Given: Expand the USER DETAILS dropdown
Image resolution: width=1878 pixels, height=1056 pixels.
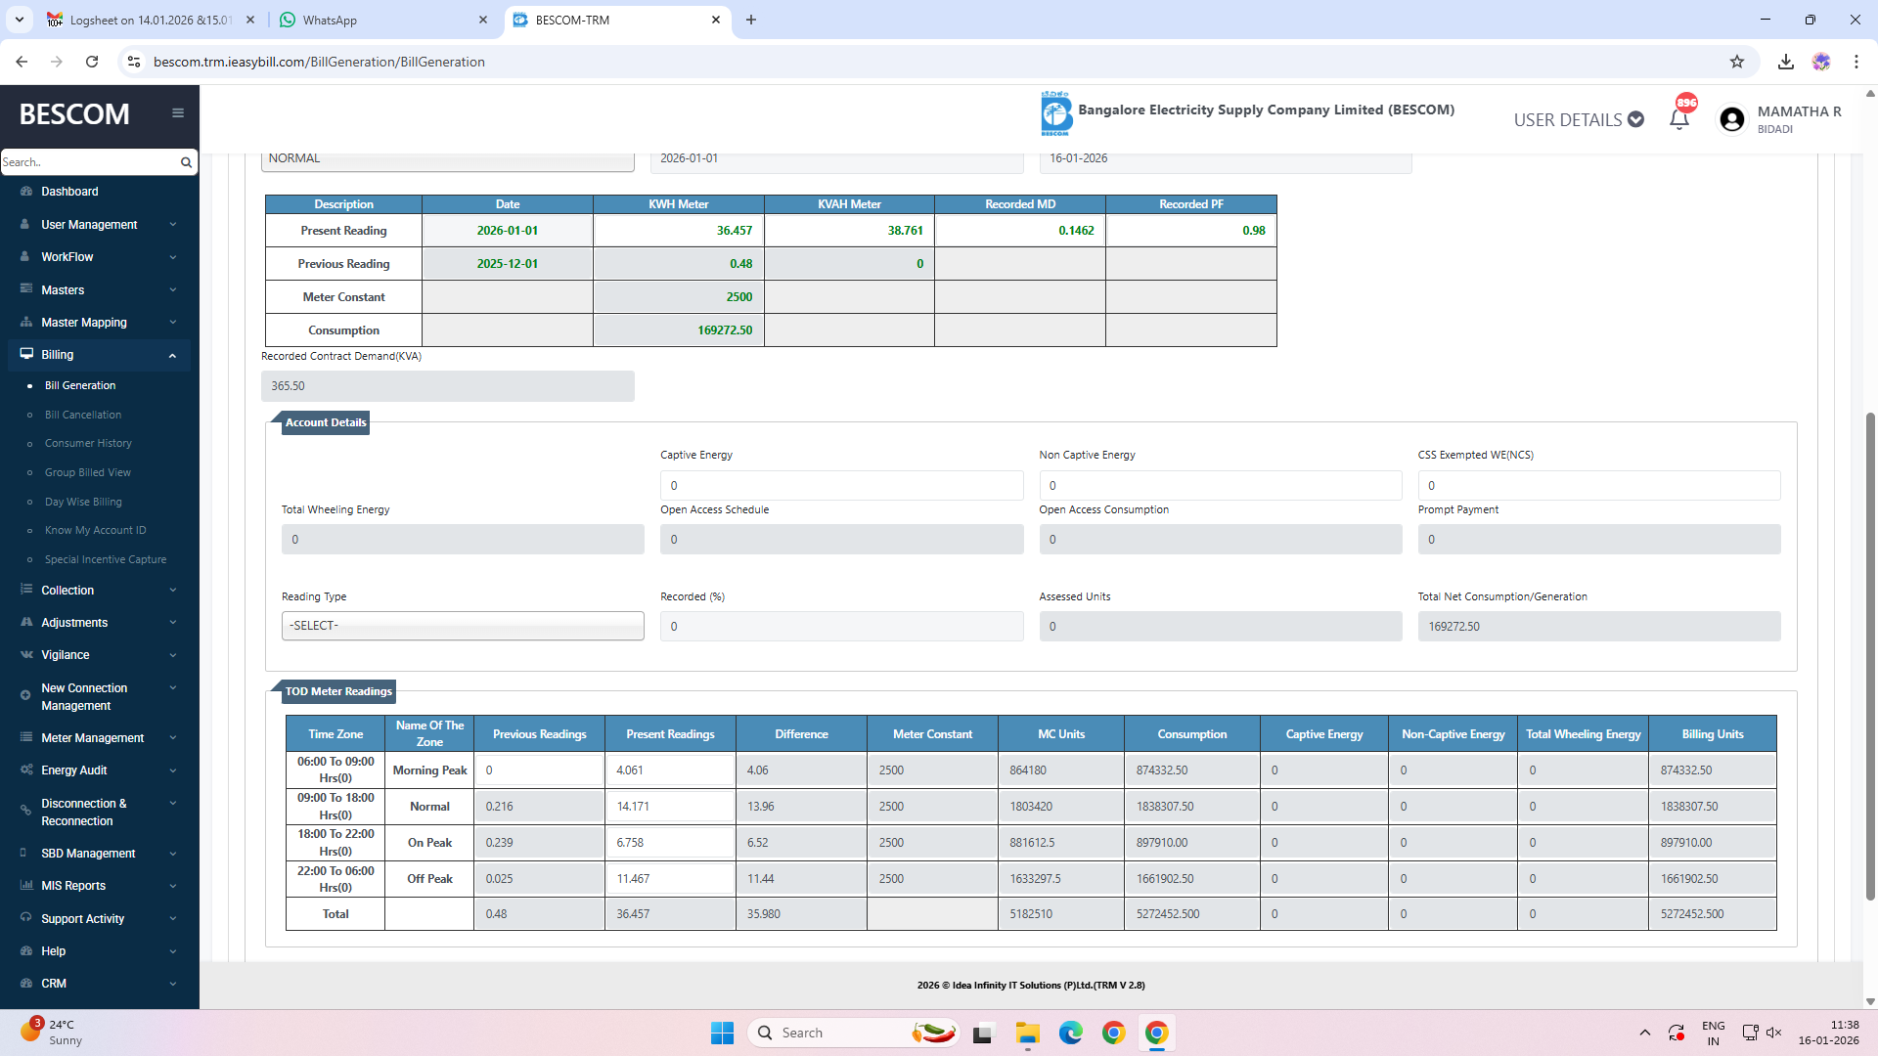Looking at the screenshot, I should (1578, 119).
